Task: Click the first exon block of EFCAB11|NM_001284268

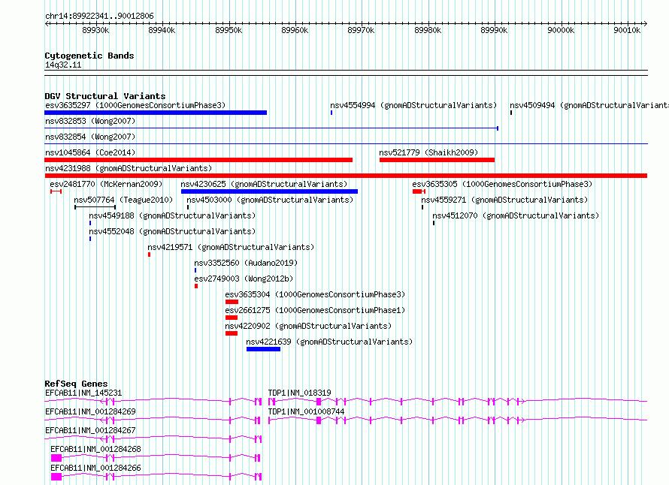Action: pos(56,458)
